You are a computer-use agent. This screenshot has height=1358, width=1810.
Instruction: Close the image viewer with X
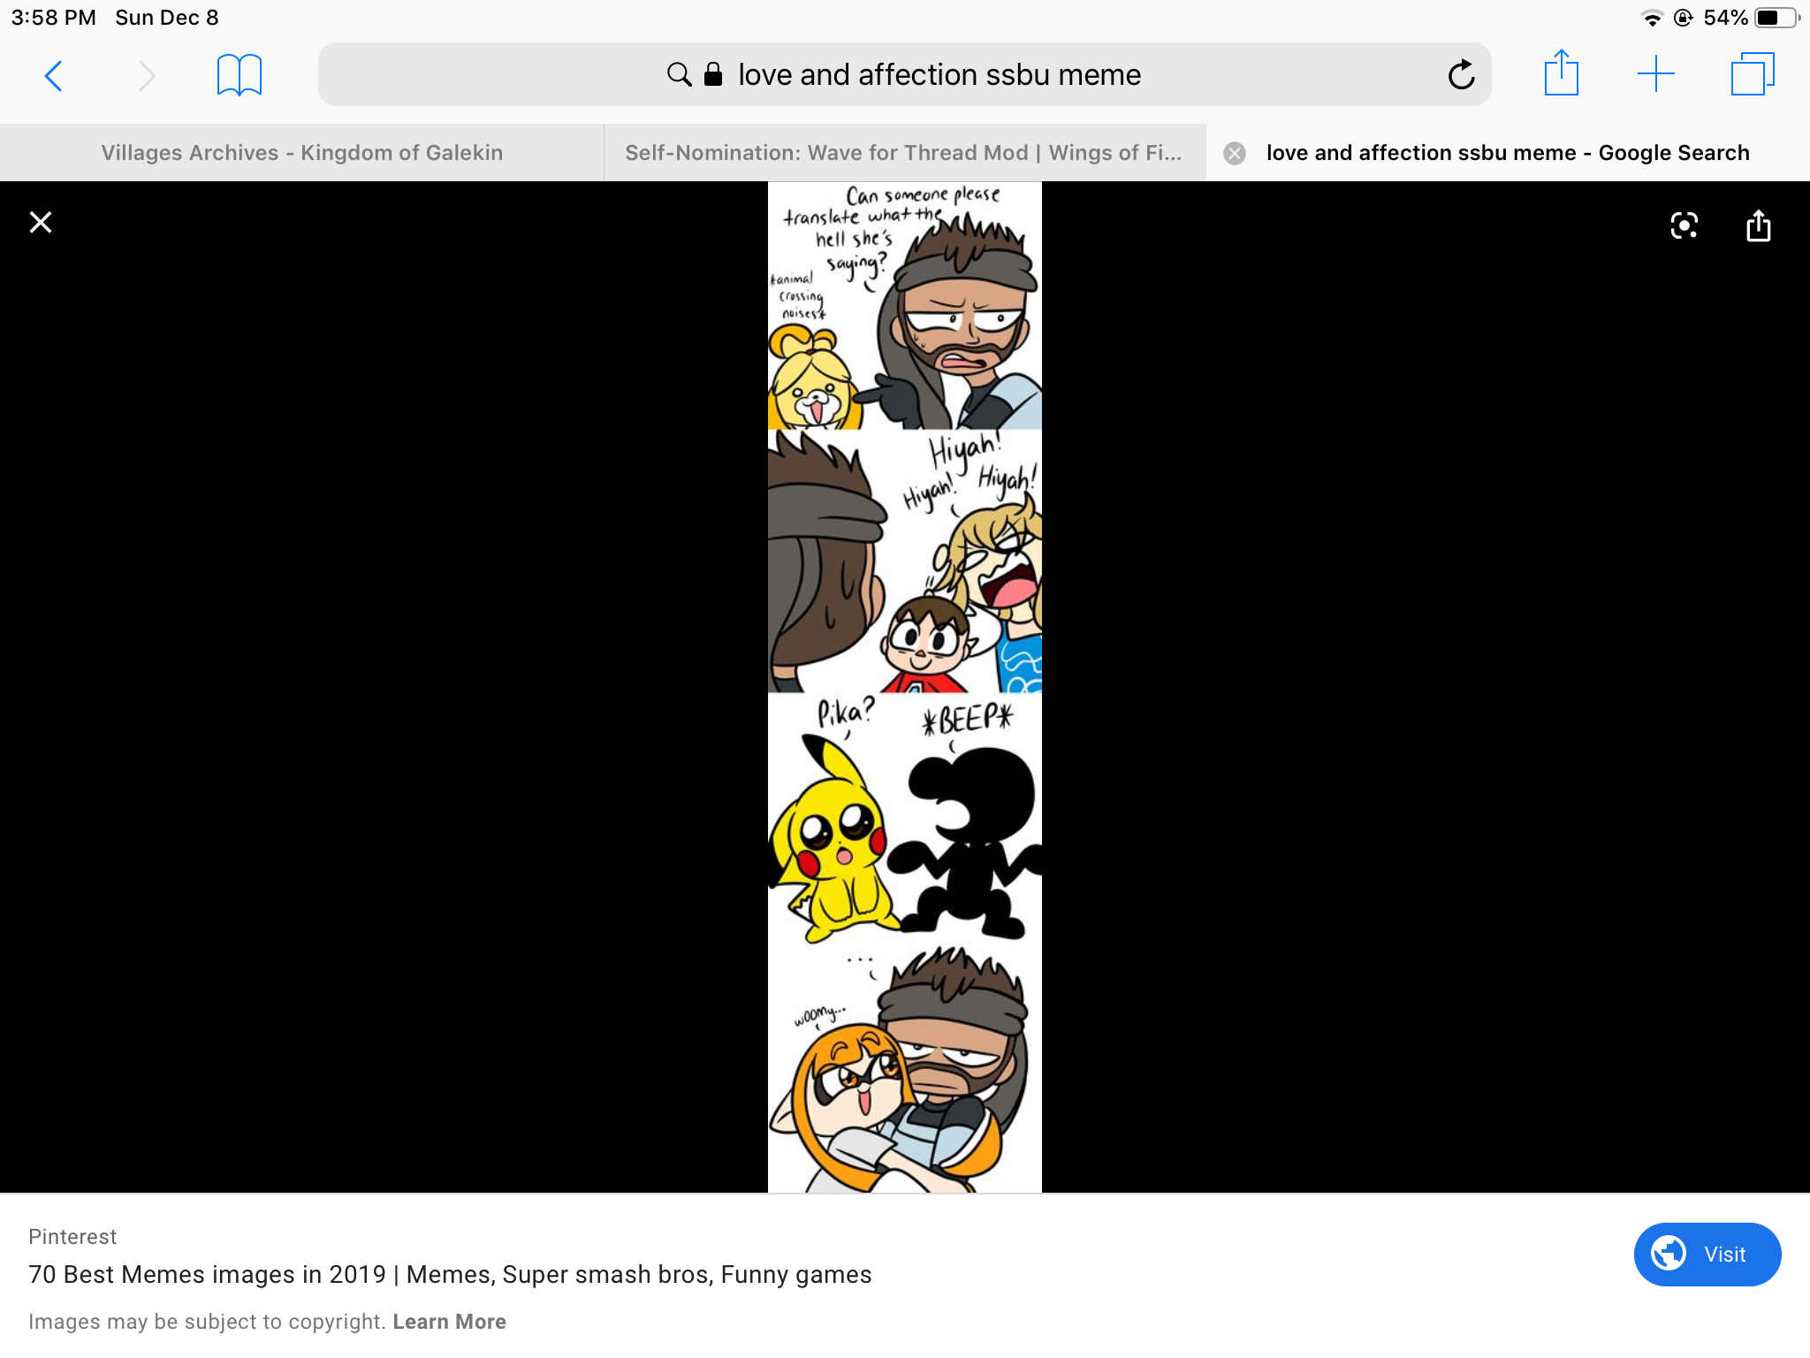[41, 223]
